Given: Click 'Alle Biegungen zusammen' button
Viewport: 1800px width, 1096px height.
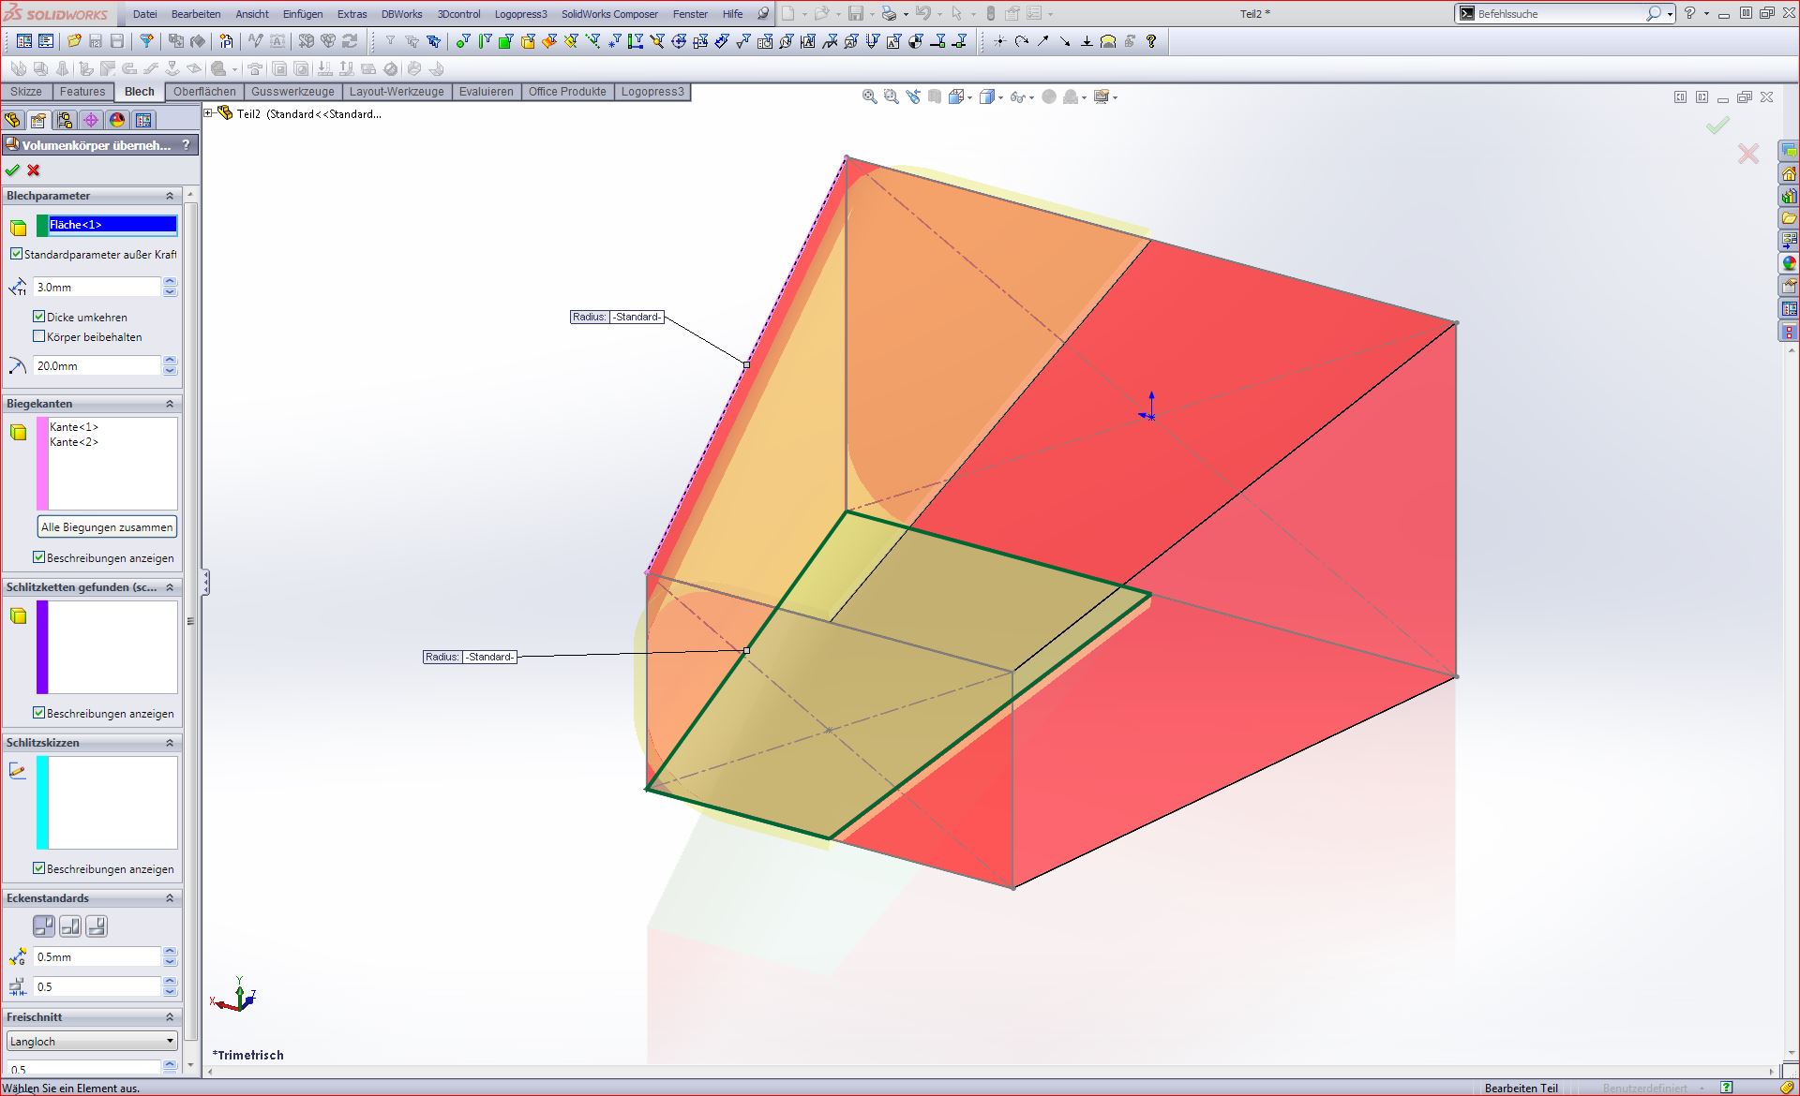Looking at the screenshot, I should (107, 527).
